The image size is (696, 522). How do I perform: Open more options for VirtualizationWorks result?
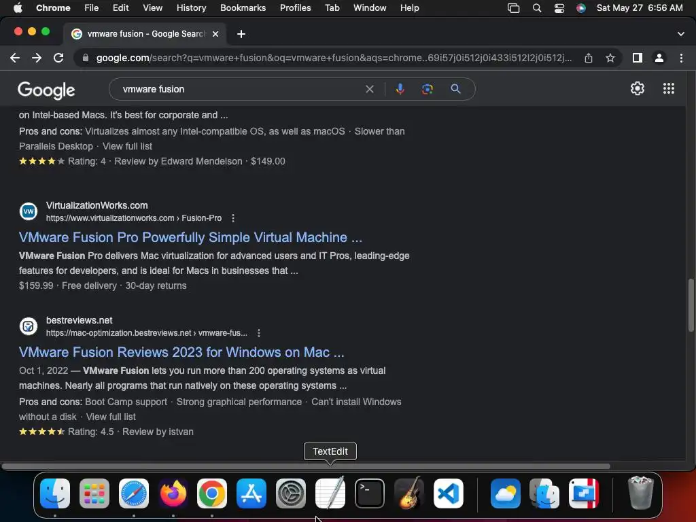233,218
